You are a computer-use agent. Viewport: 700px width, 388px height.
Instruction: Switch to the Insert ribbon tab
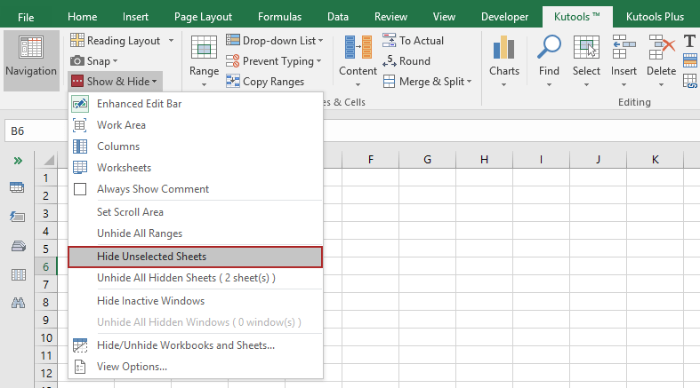coord(135,17)
